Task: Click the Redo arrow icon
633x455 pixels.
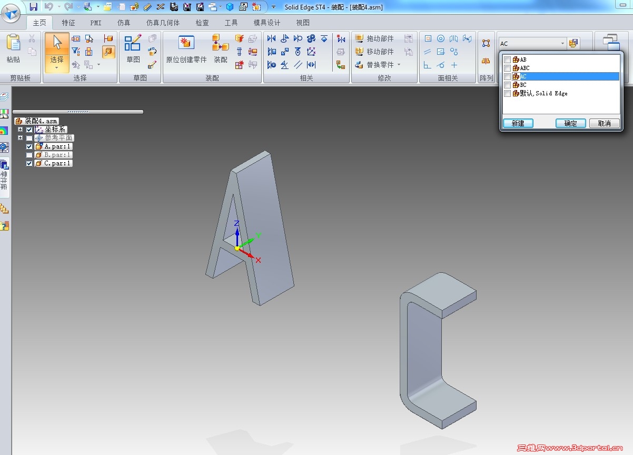Action: coord(68,7)
